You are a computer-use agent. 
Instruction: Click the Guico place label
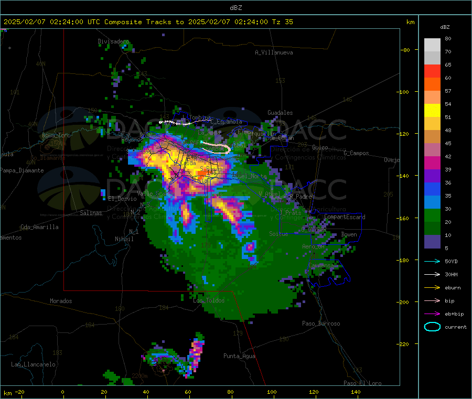(x=320, y=147)
